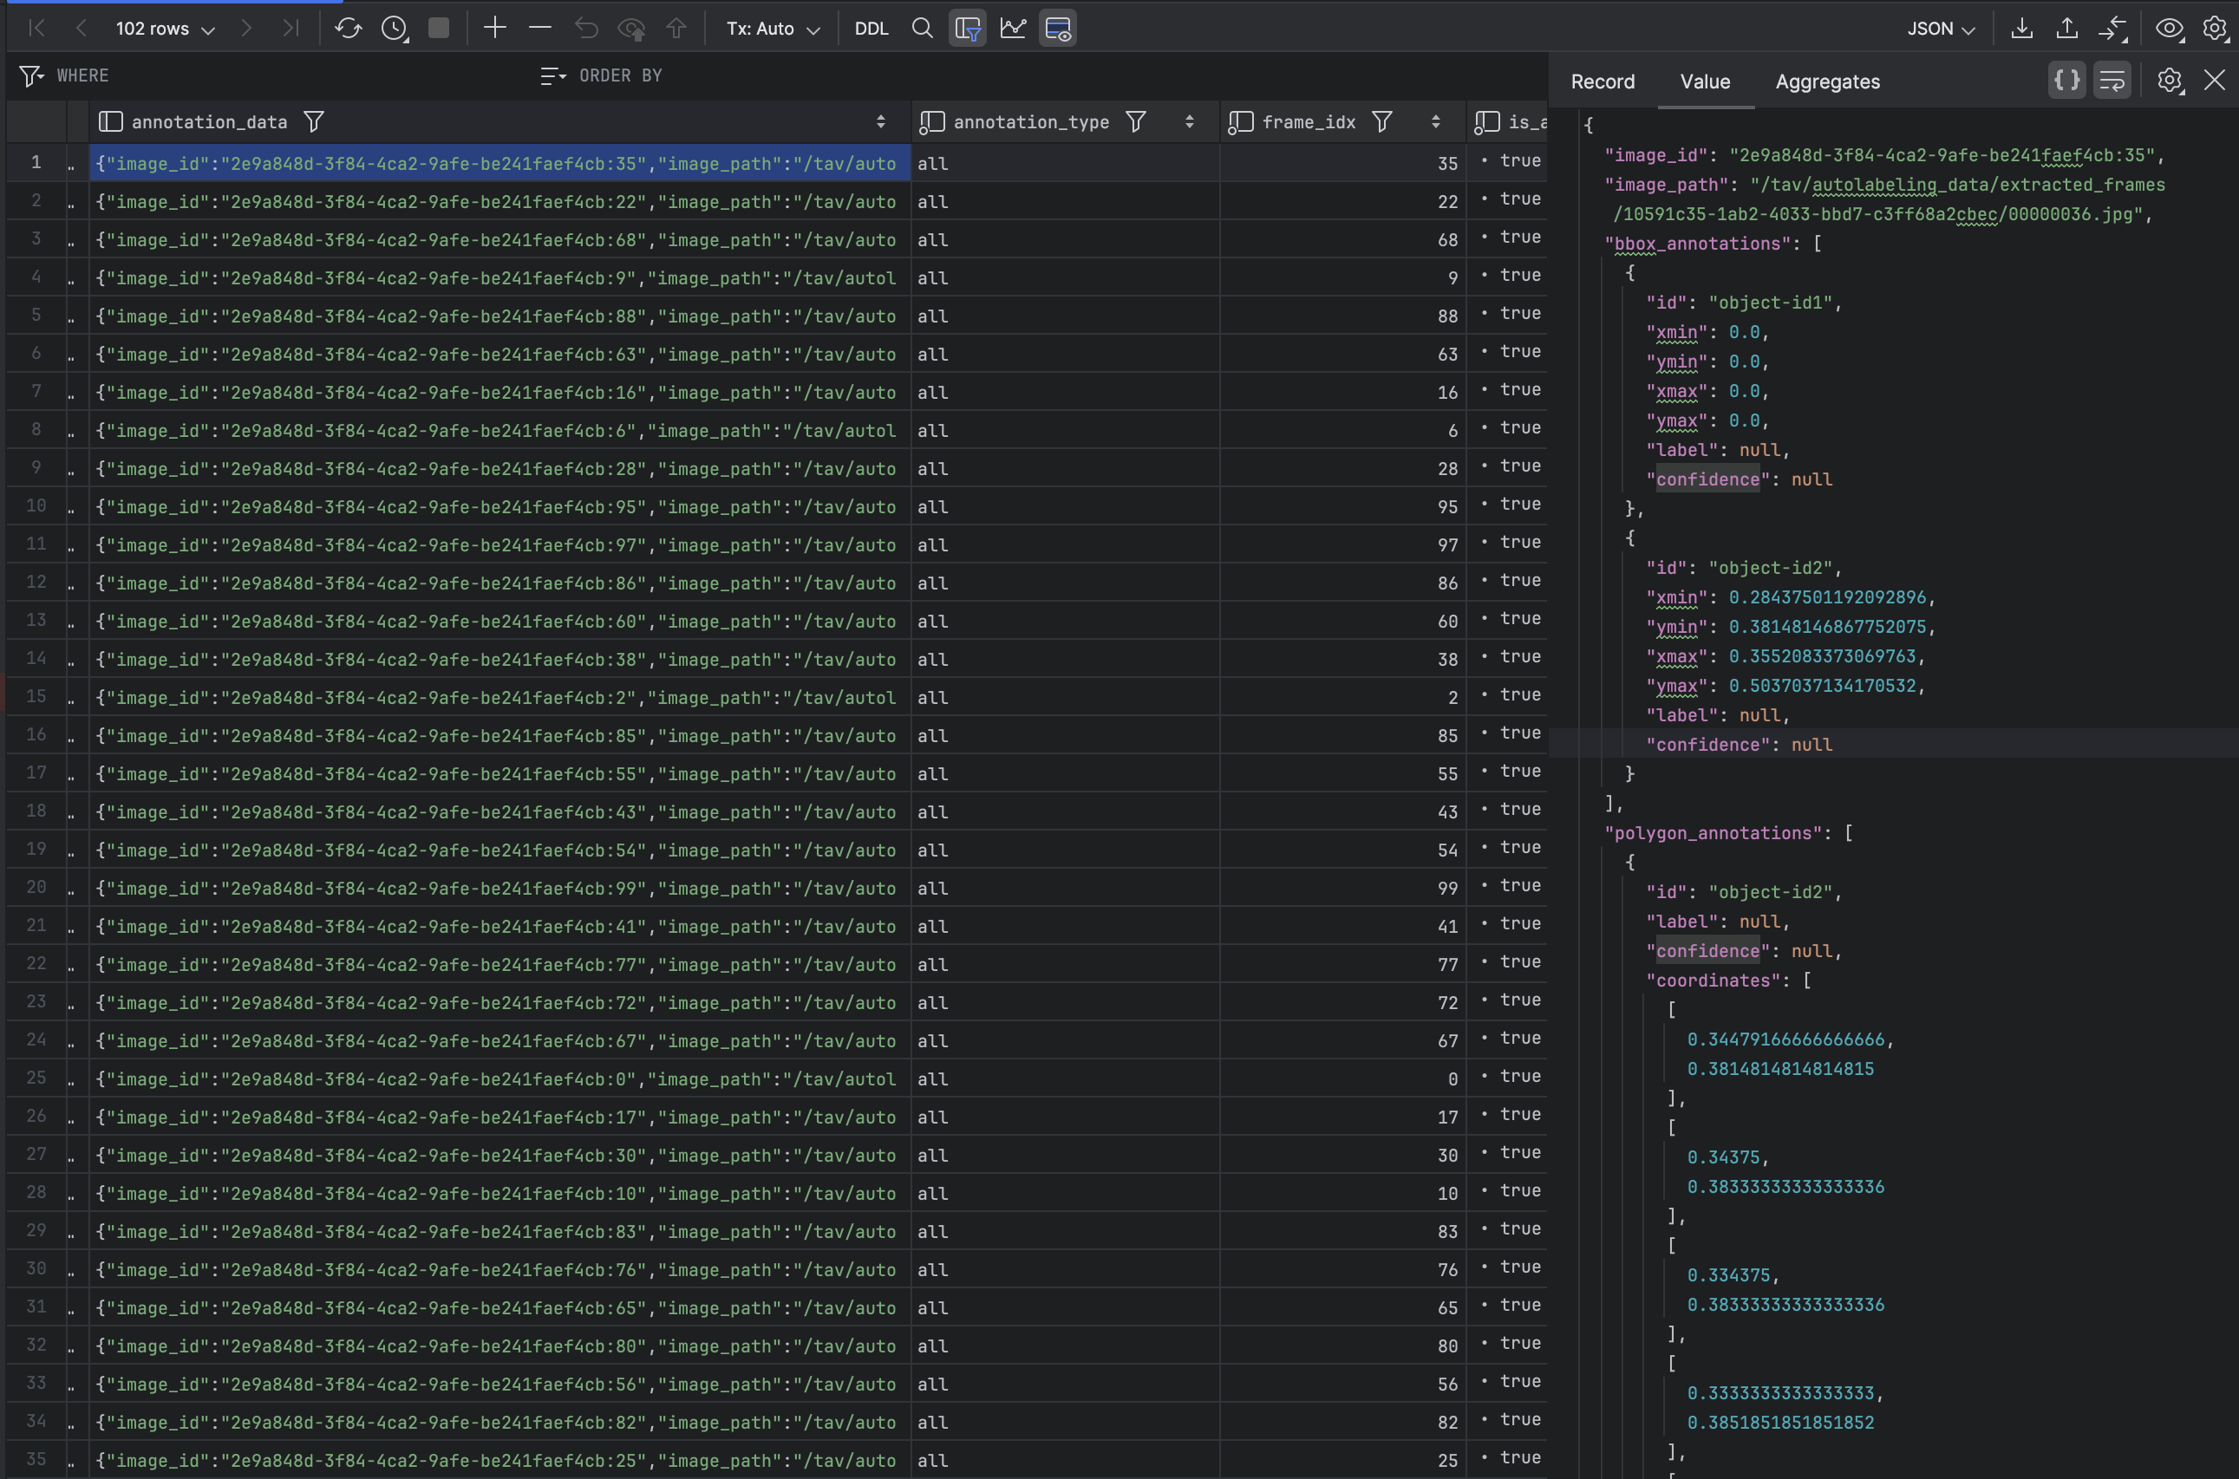Expand the Tx: Auto transaction dropdown
2239x1479 pixels.
772,29
